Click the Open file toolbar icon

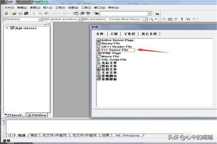pos(14,13)
